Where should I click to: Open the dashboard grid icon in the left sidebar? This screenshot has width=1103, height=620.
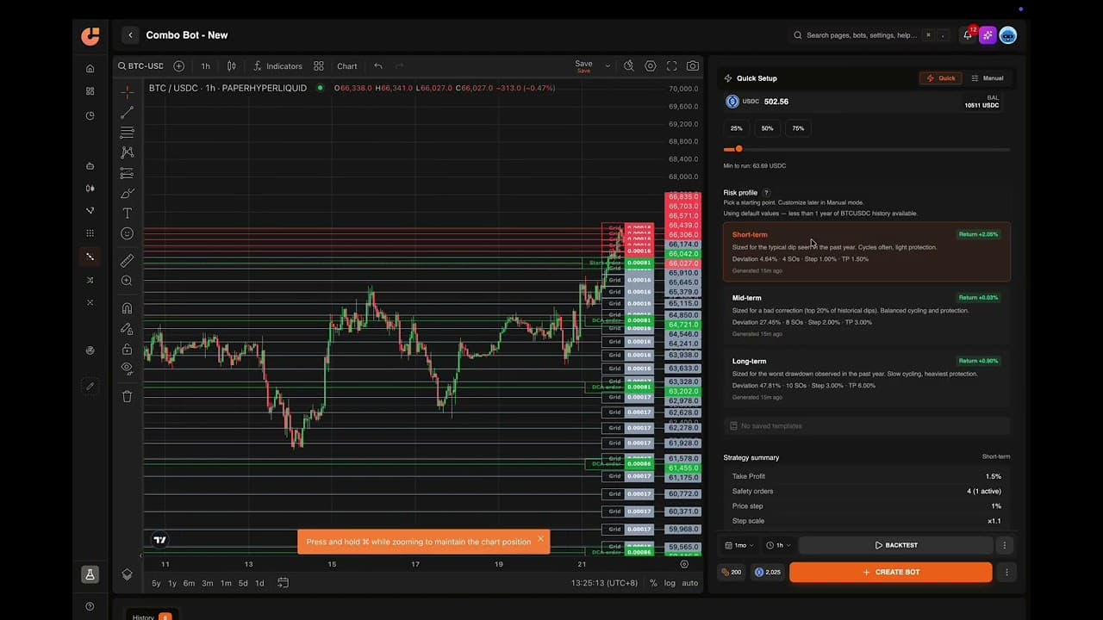point(90,91)
